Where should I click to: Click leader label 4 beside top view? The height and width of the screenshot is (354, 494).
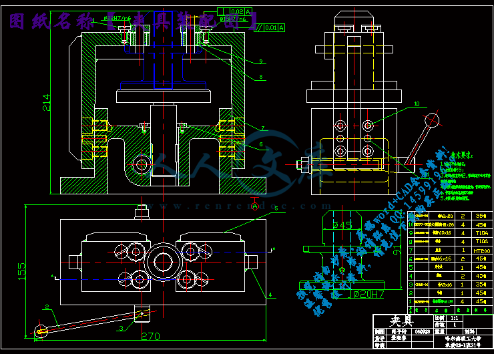270,295
